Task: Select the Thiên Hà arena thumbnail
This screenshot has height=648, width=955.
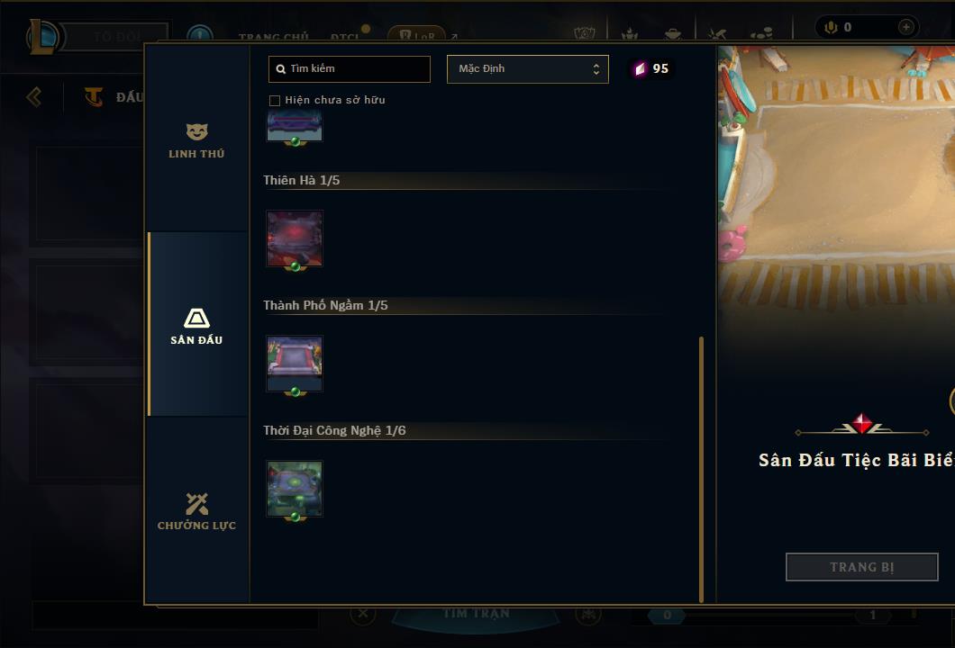Action: (295, 239)
